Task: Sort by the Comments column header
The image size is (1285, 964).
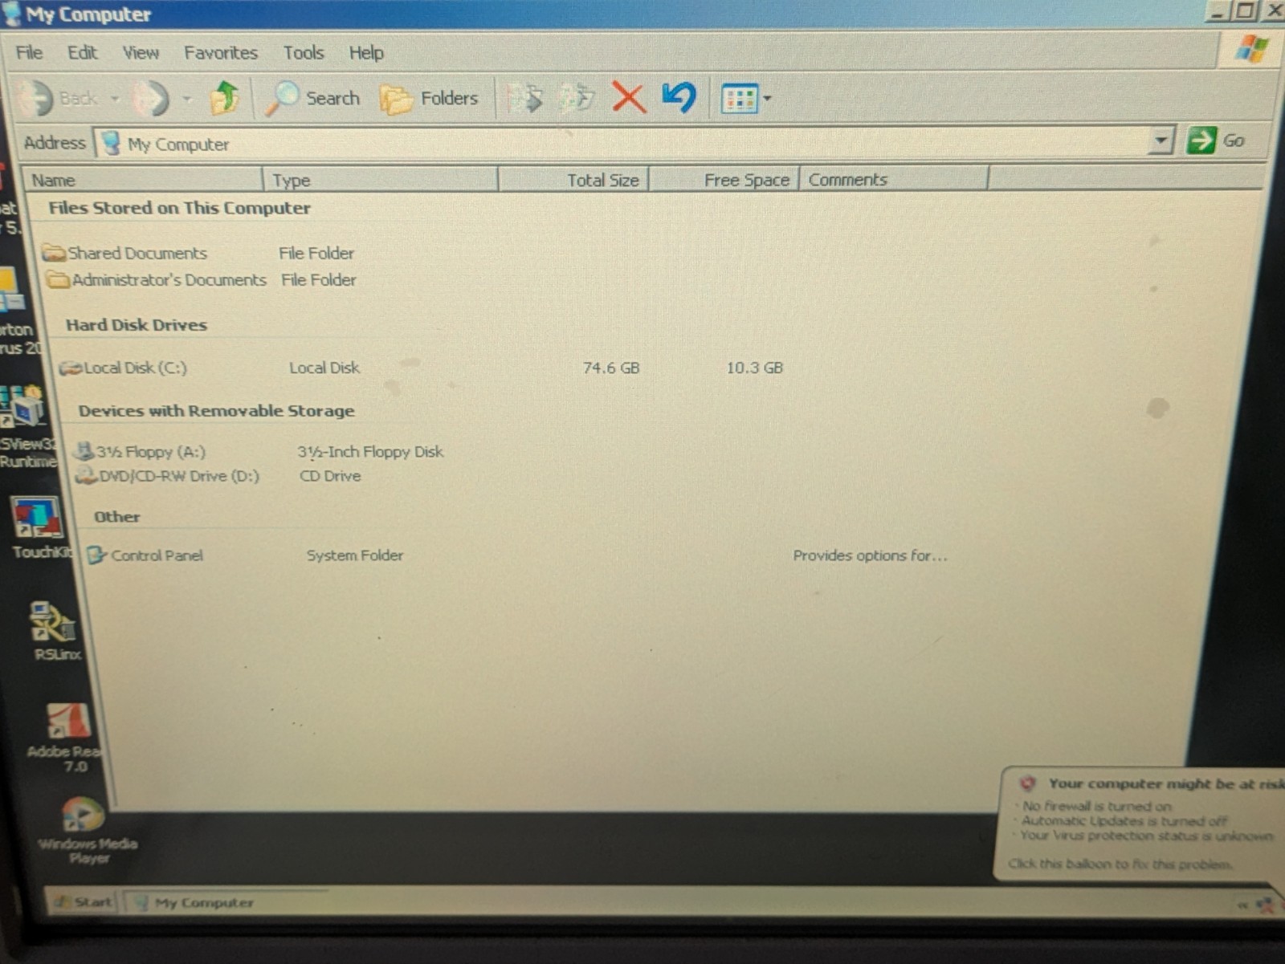Action: point(894,180)
